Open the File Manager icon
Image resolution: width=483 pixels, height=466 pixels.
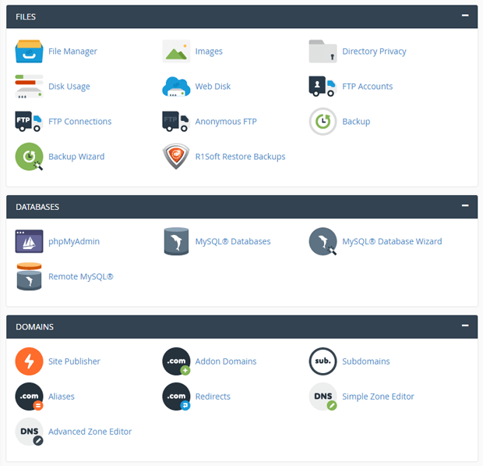pos(29,52)
